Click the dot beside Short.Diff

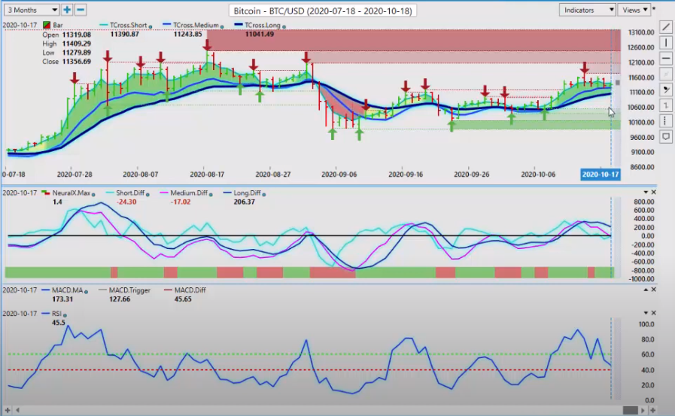click(x=147, y=194)
